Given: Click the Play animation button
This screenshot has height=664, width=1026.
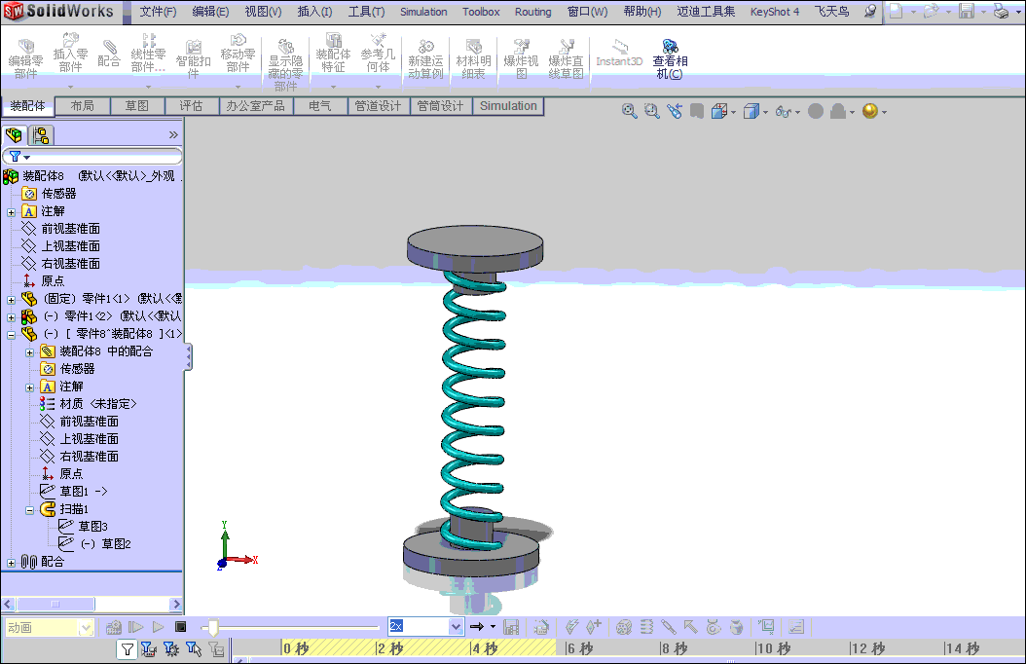Looking at the screenshot, I should coord(158,627).
